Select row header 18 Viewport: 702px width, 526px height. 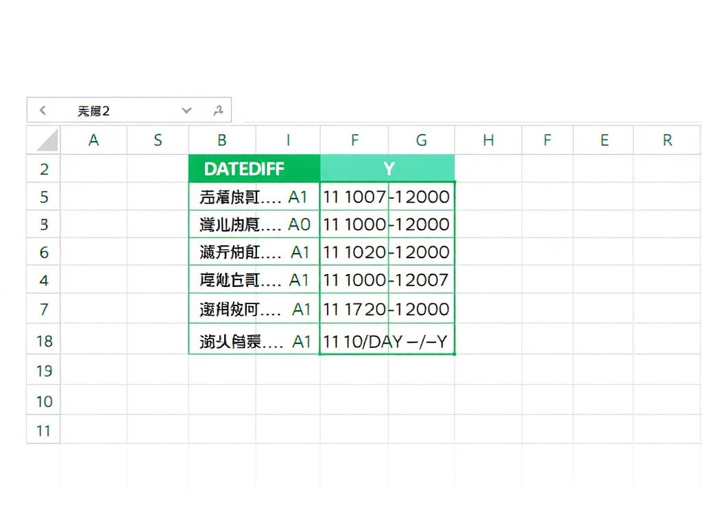(x=43, y=340)
